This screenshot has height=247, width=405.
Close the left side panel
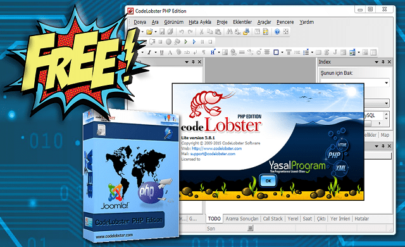199,62
